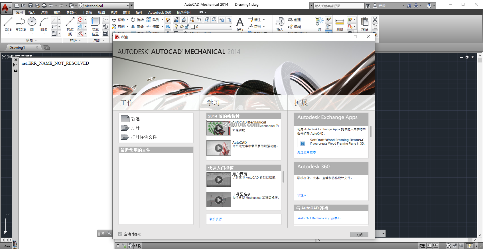Open the 浏览应用程序 link
Viewport: 483px width, 249px height.
click(x=306, y=152)
